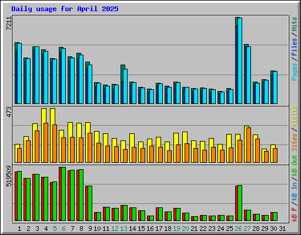
Task: Click the Pages legend label
Action: [x=295, y=72]
